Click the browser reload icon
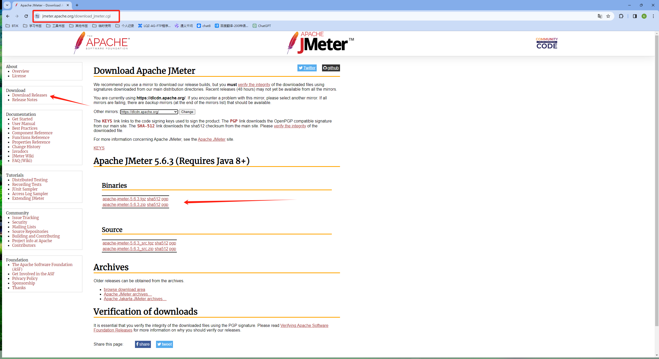The width and height of the screenshot is (659, 359). coord(26,16)
